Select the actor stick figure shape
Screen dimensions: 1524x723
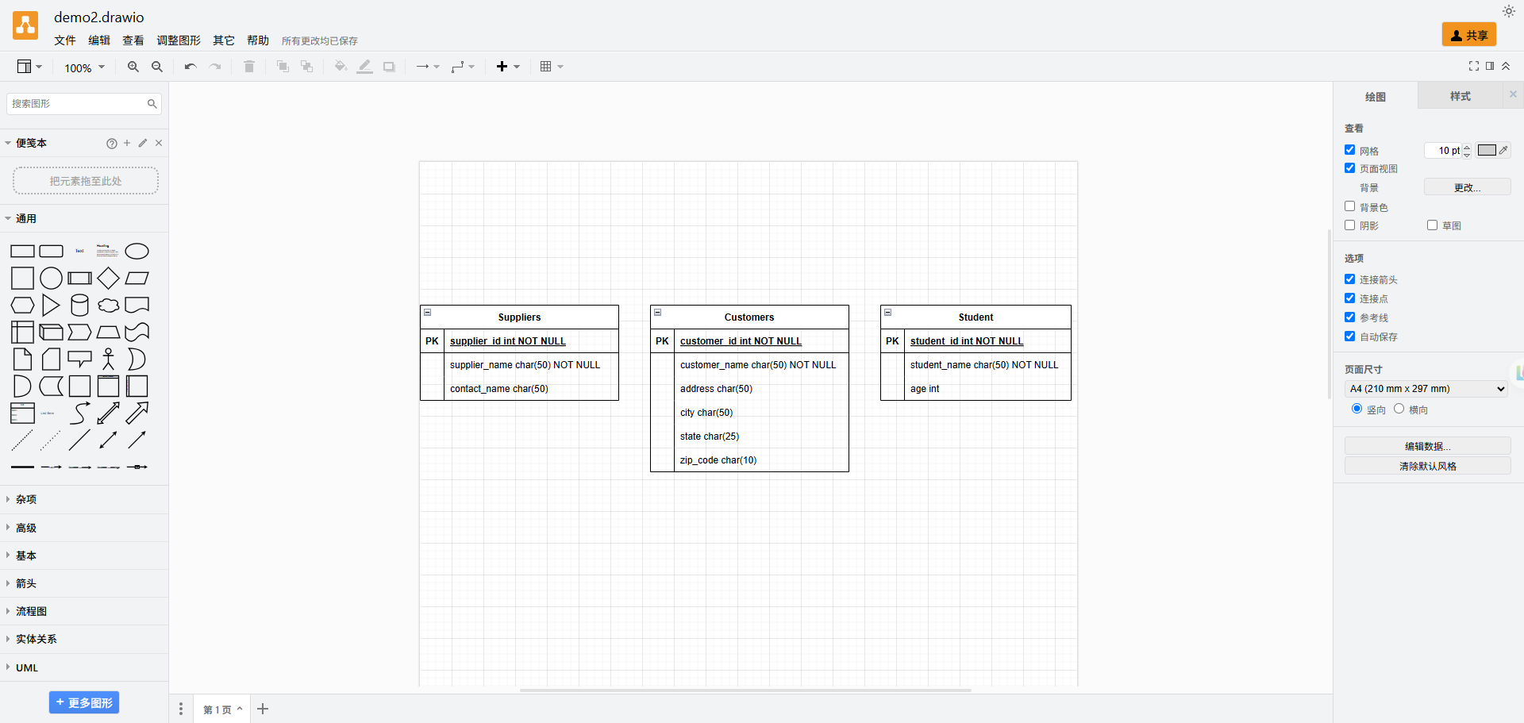tap(109, 360)
